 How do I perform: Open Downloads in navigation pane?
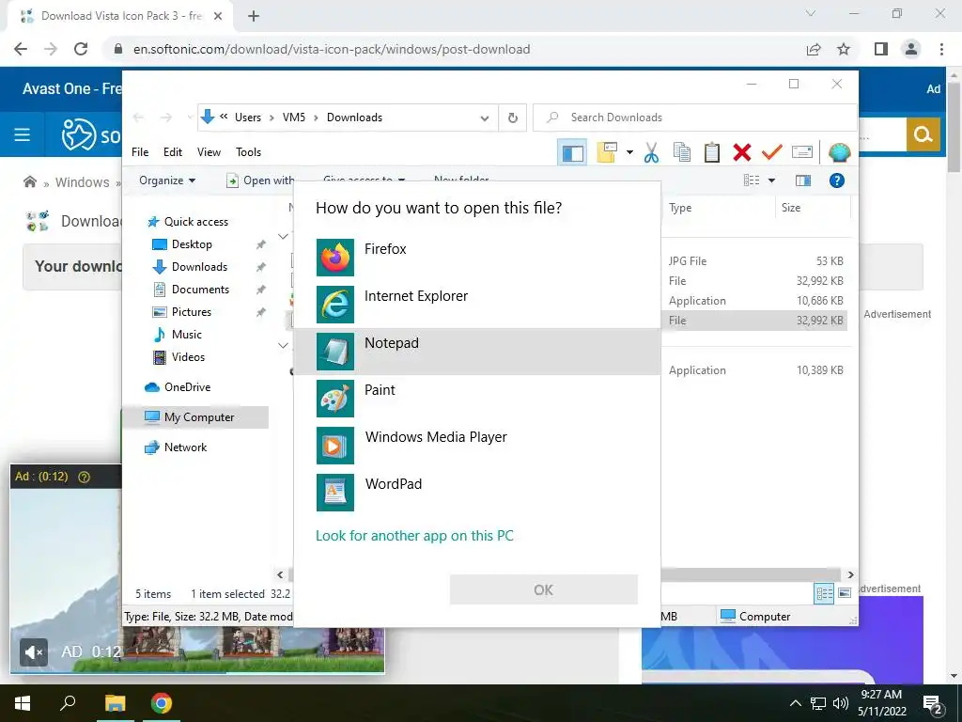click(x=199, y=267)
